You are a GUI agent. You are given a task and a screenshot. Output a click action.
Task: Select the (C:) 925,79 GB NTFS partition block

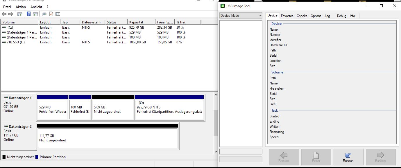[169, 107]
